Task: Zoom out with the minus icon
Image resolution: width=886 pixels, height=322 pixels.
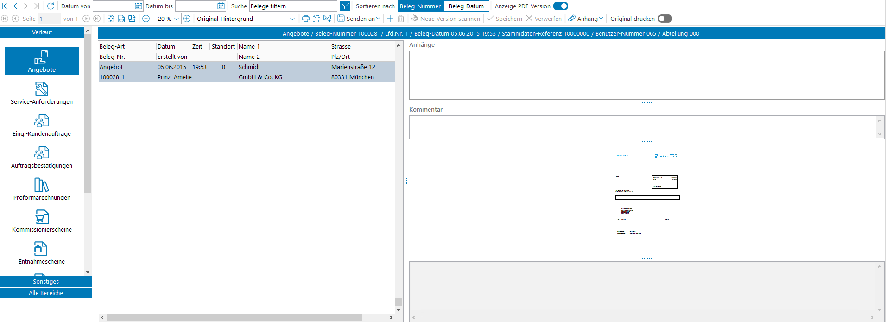Action: (x=146, y=19)
